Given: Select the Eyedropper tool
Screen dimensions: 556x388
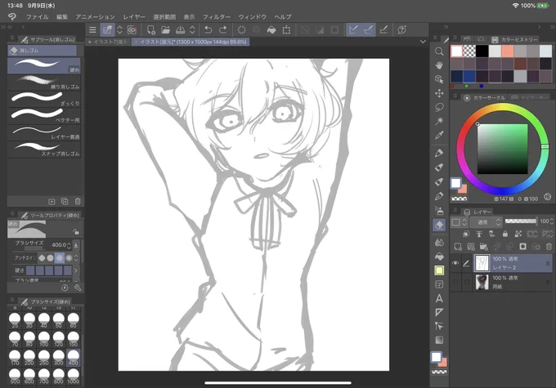Looking at the screenshot, I should pos(439,135).
